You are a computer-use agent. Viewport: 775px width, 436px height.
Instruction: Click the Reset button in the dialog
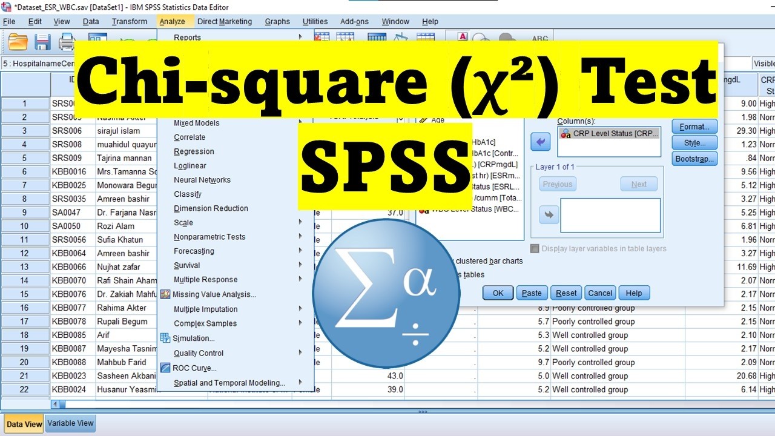click(x=566, y=293)
